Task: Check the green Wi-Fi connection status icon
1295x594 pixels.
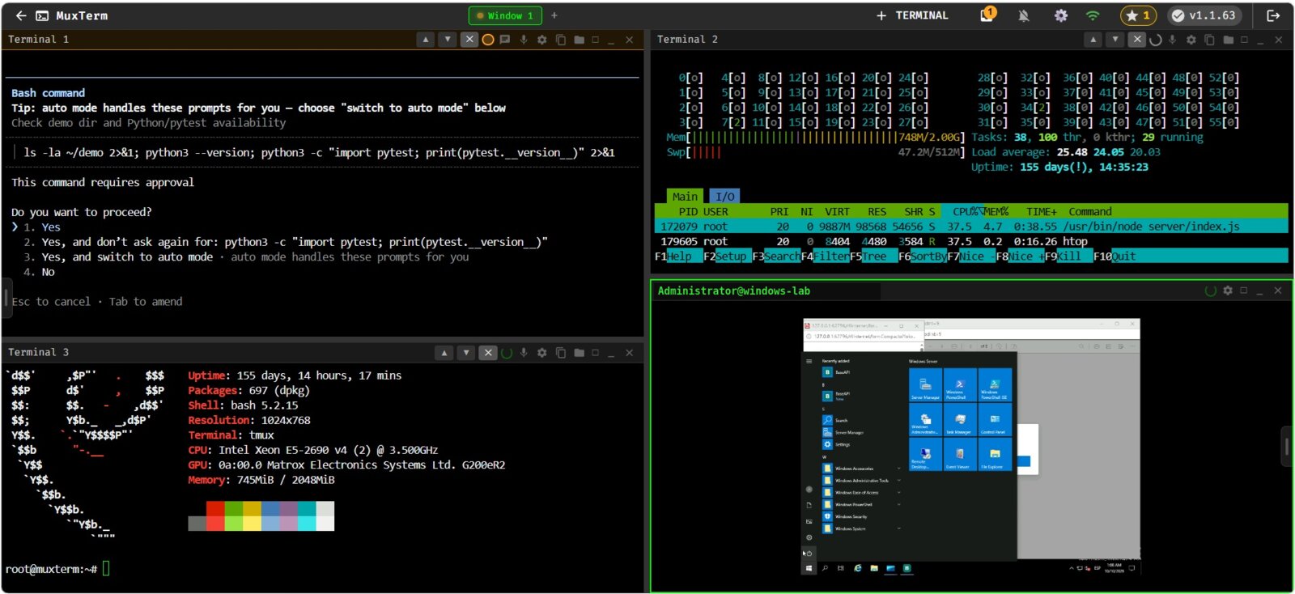Action: (1093, 15)
